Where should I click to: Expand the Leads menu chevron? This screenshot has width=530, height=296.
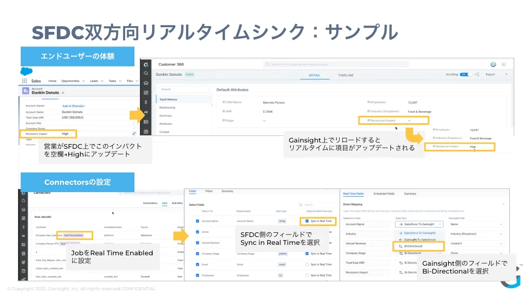point(102,81)
